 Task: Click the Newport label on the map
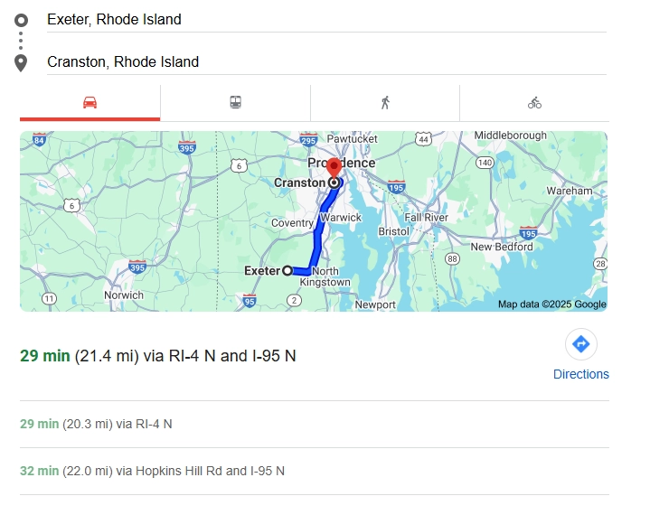point(375,304)
